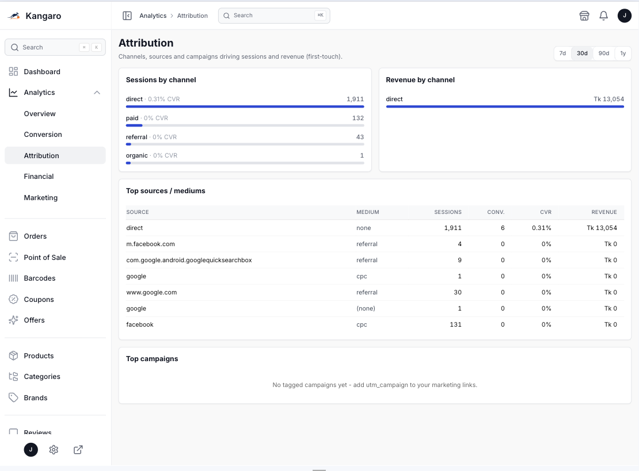Open the J user avatar in top bar
Image resolution: width=639 pixels, height=471 pixels.
point(625,16)
